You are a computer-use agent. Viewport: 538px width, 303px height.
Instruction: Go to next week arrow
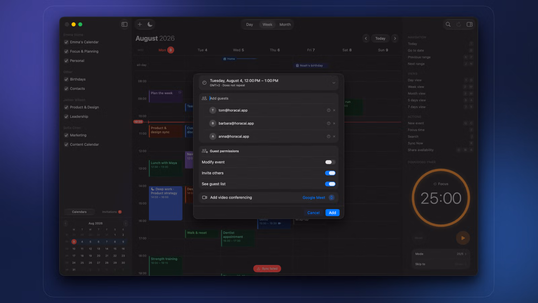(395, 38)
